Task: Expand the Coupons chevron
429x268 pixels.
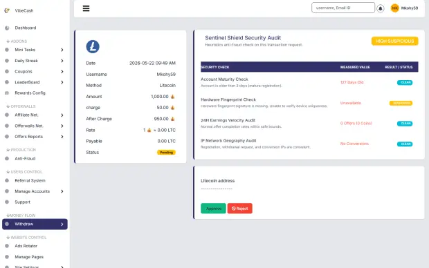Action: tap(62, 72)
